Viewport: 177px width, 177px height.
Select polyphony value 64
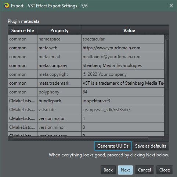coord(123,92)
